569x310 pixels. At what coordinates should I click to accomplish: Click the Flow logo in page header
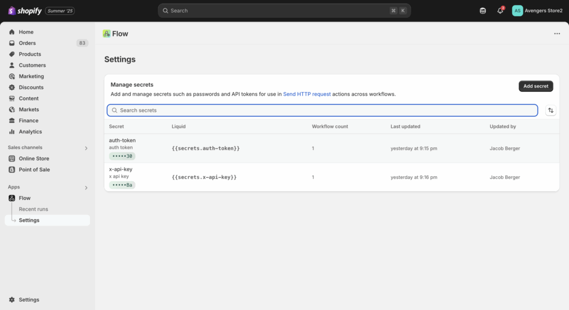106,34
